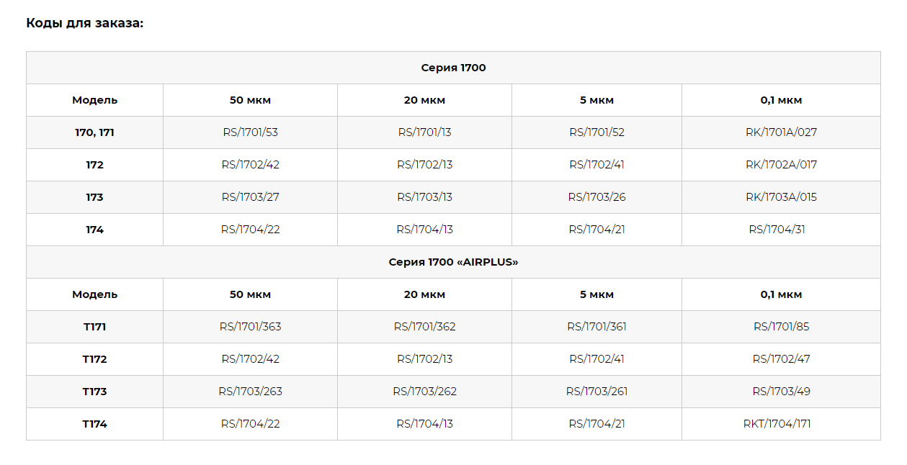The image size is (907, 465).
Task: Select the RS/1701/53 cell
Action: (250, 132)
